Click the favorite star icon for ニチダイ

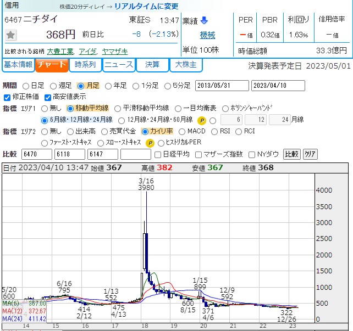(x=10, y=35)
